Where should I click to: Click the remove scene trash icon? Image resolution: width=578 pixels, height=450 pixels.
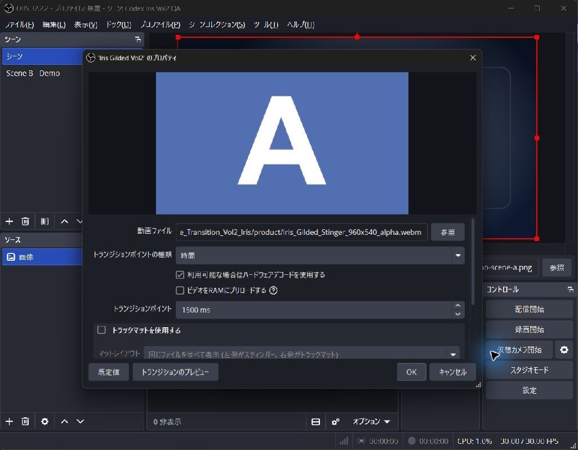tap(25, 221)
